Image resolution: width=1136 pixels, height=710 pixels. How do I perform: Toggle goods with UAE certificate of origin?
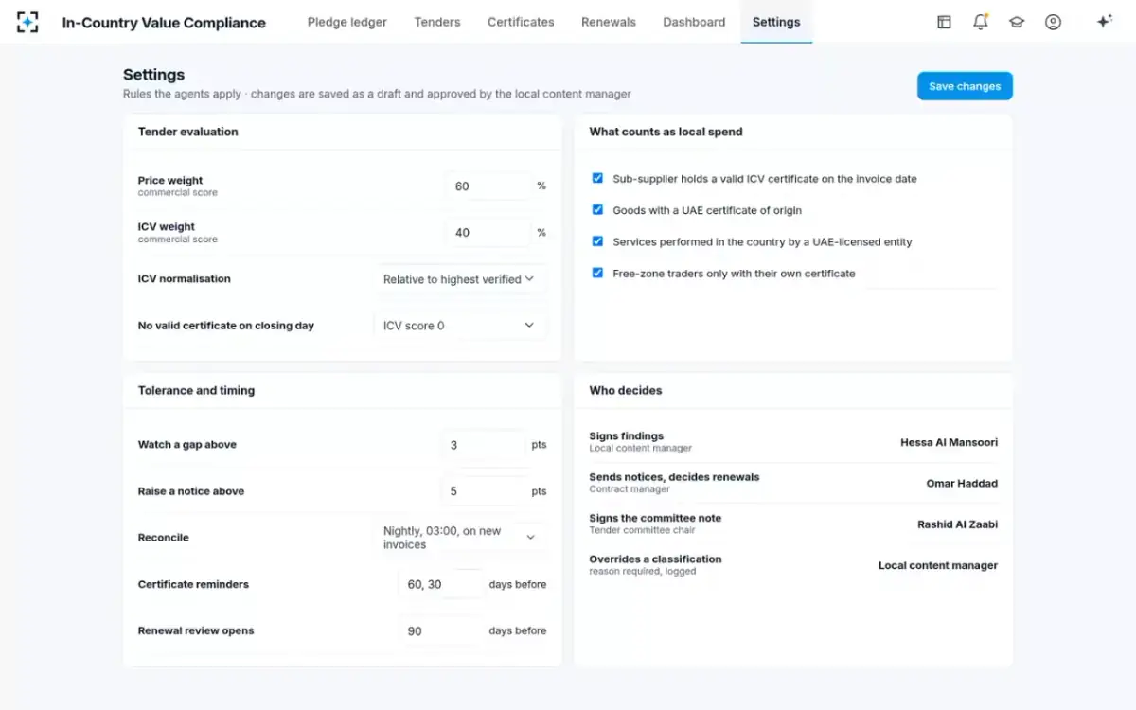coord(597,210)
